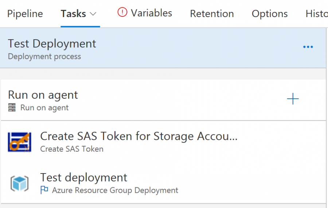This screenshot has width=328, height=208.
Task: Select the Create SAS Token for Storage task
Action: click(x=138, y=136)
